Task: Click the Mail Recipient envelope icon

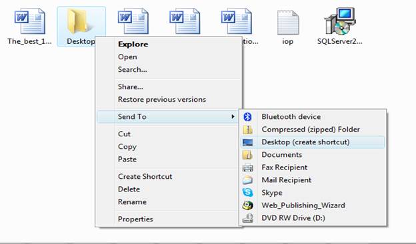Action: [x=247, y=180]
